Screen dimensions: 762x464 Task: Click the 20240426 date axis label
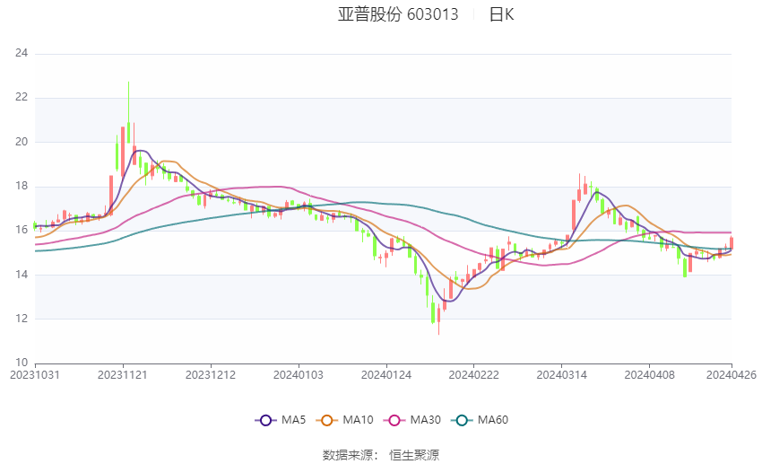[732, 375]
